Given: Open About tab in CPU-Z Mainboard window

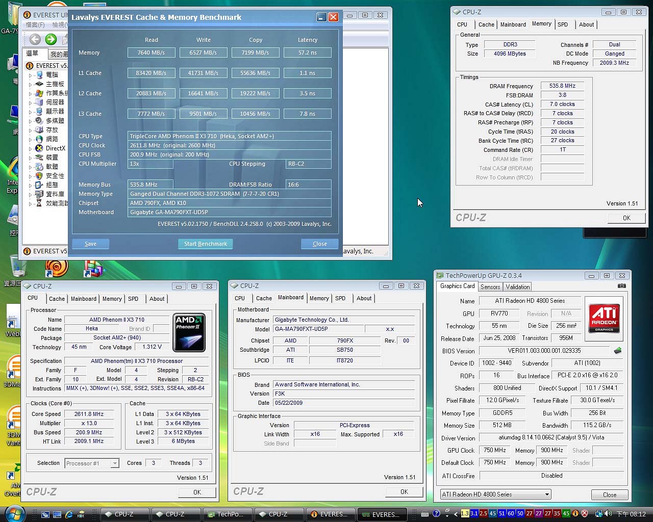Looking at the screenshot, I should pyautogui.click(x=364, y=298).
